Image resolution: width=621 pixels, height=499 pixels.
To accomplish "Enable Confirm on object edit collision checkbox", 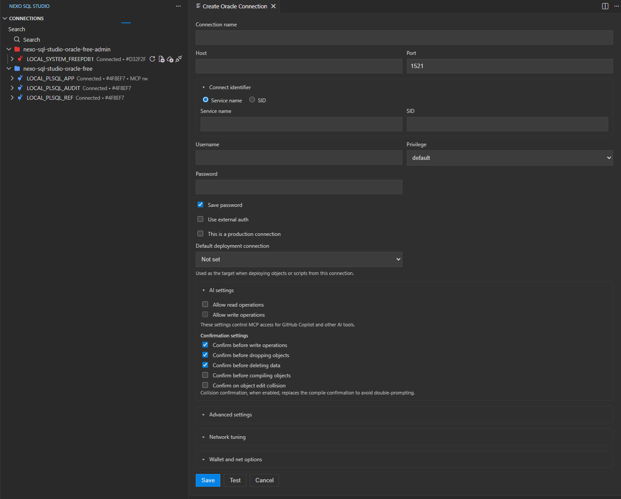I will pos(205,385).
